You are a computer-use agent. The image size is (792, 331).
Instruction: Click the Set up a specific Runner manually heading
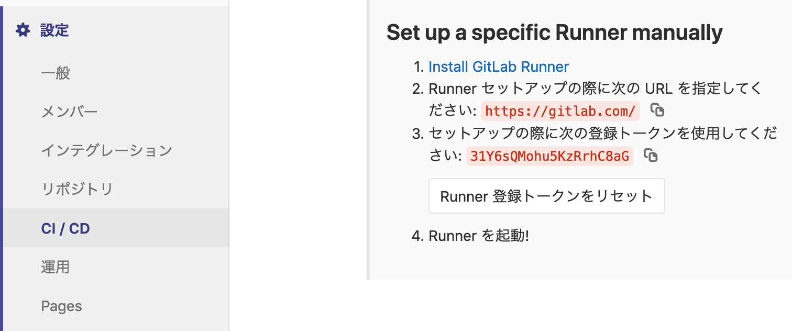pos(554,32)
